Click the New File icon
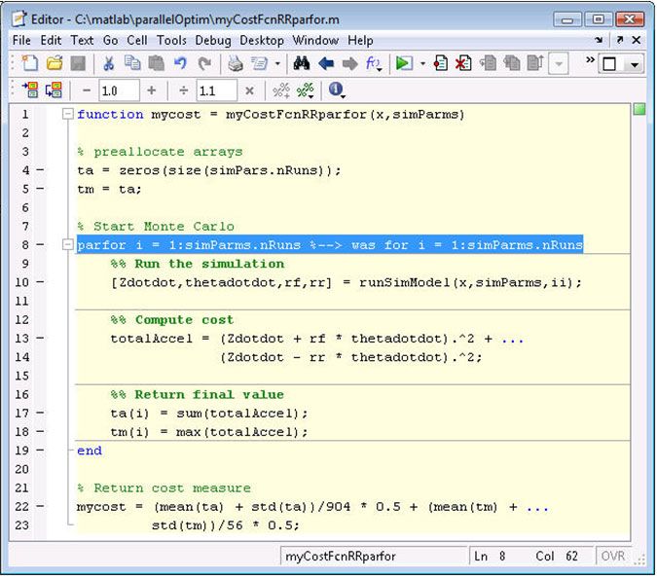The width and height of the screenshot is (657, 578). pyautogui.click(x=29, y=63)
